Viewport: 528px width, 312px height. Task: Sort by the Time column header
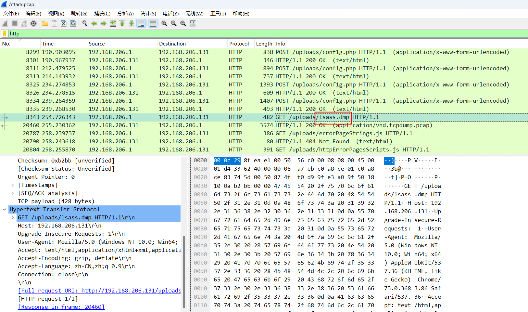(x=64, y=44)
